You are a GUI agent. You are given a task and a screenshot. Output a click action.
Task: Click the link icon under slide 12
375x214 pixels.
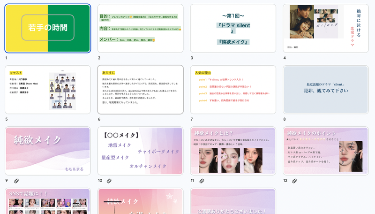pyautogui.click(x=294, y=181)
